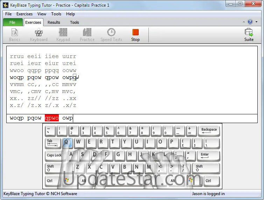Screen dimensions: 264x200
Task: Click the T key on virtual keyboard
Action: click(x=114, y=143)
